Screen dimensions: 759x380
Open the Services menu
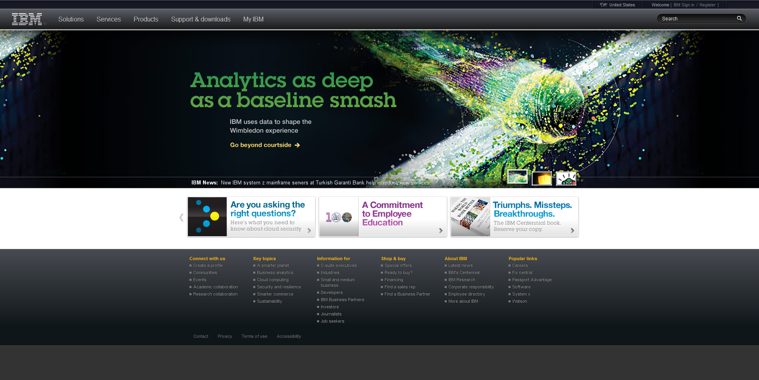tap(108, 20)
